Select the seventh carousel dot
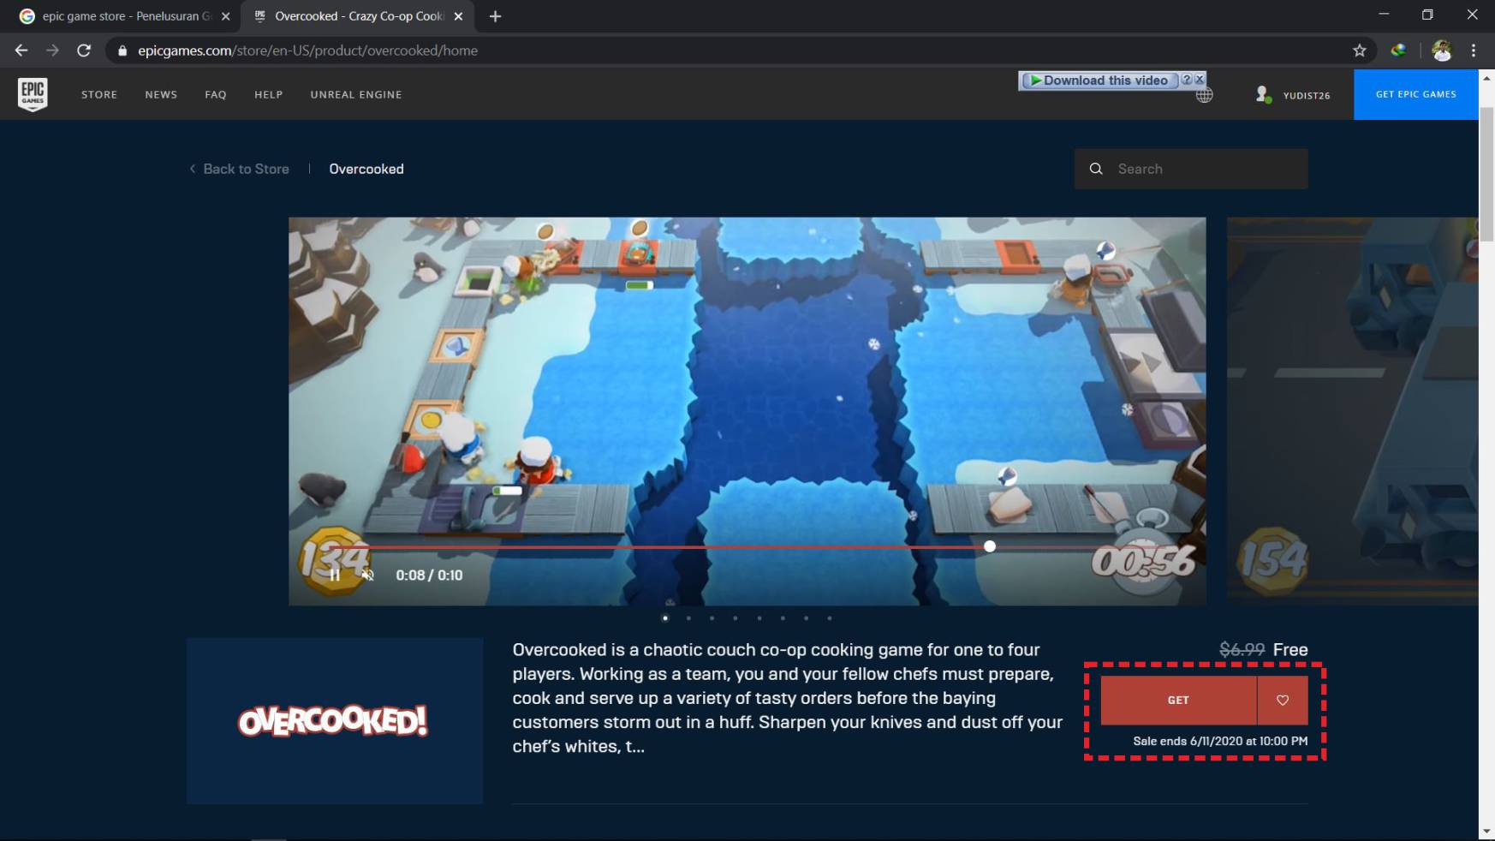 (x=807, y=617)
